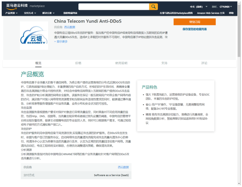Click Software as a Service (SaaS) value
This screenshot has width=242, height=187.
click(x=111, y=175)
